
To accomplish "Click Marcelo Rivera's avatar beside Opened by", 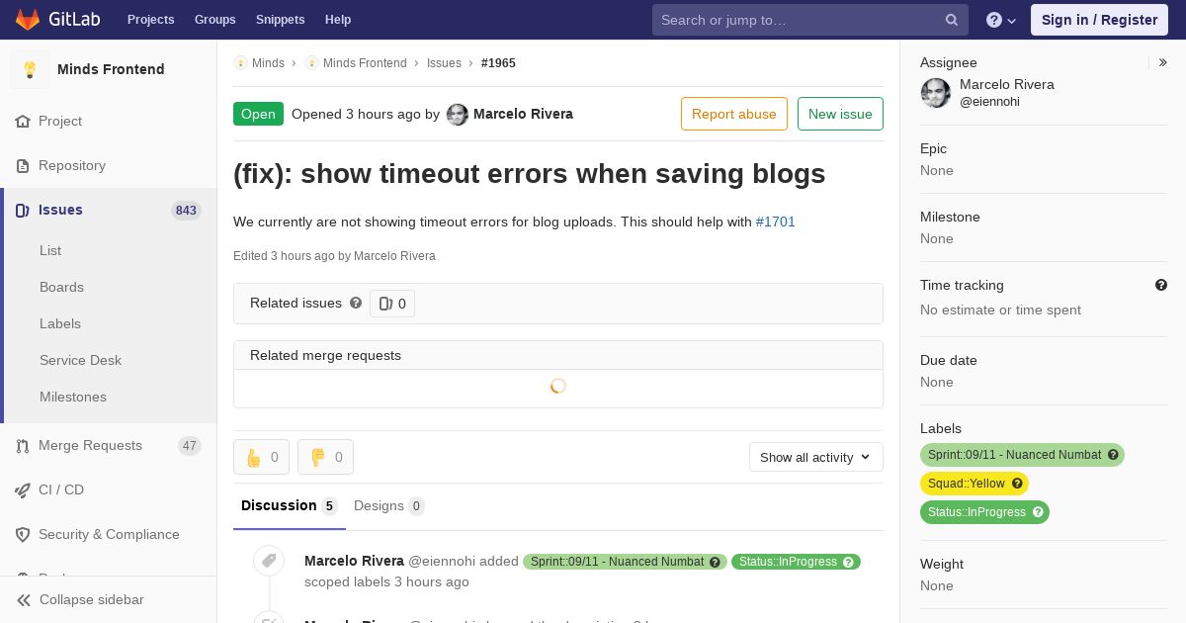I will [x=458, y=115].
